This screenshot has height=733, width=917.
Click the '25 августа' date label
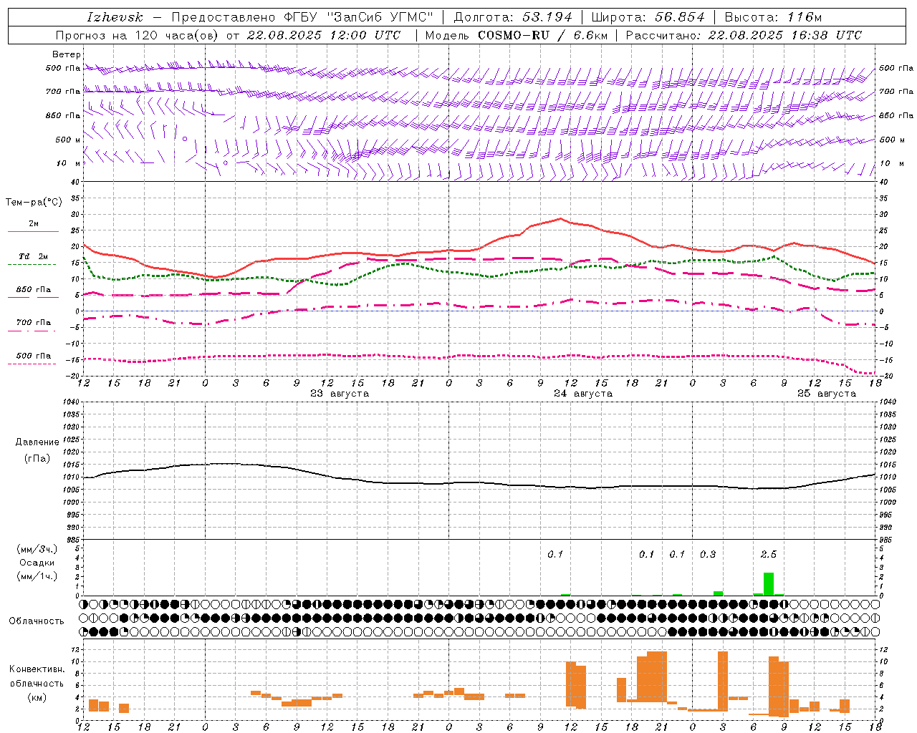[827, 394]
